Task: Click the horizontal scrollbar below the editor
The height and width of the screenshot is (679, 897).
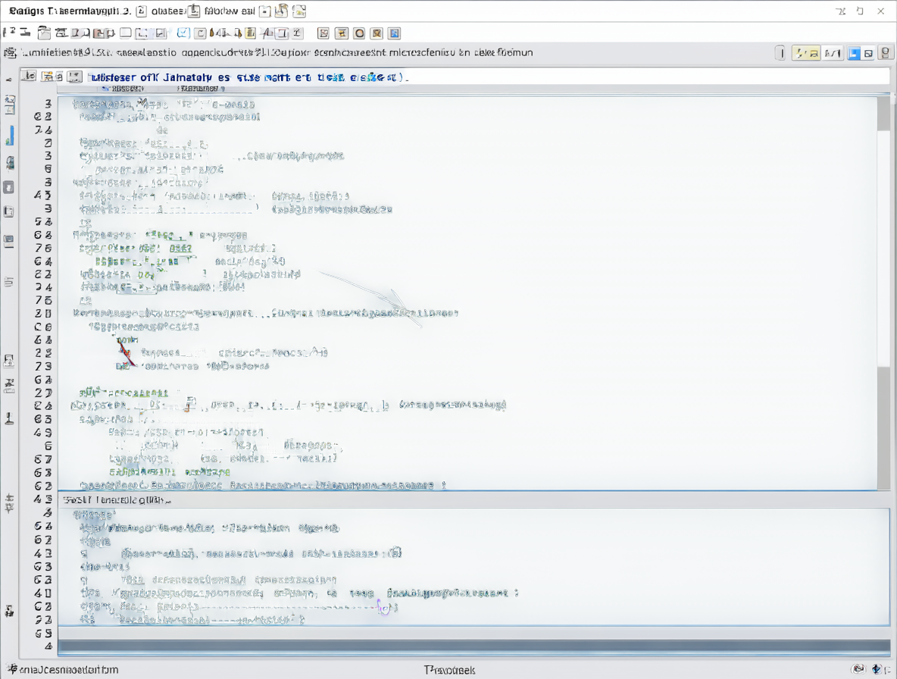Action: pos(474,646)
